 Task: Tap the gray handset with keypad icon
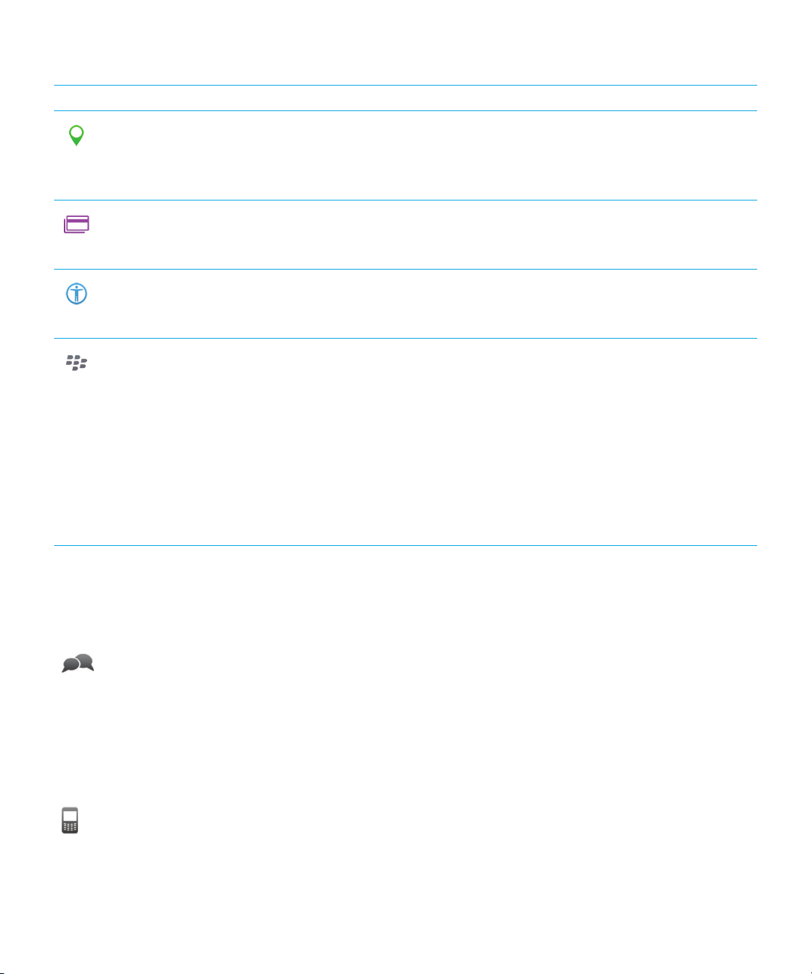tap(70, 820)
